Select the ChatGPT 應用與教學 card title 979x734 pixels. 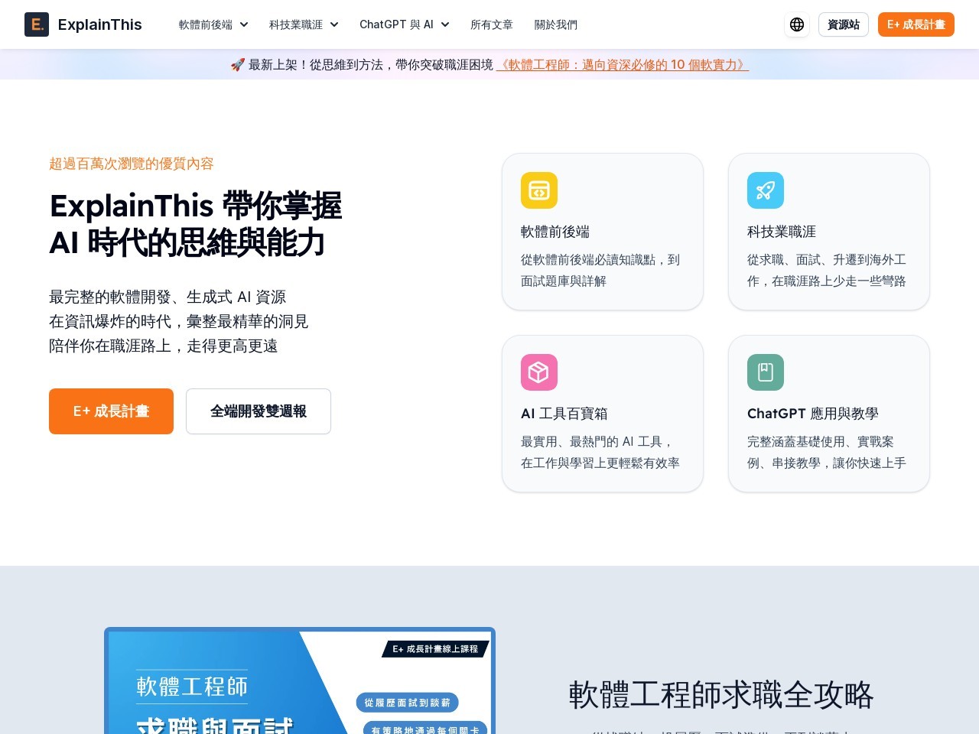(812, 414)
